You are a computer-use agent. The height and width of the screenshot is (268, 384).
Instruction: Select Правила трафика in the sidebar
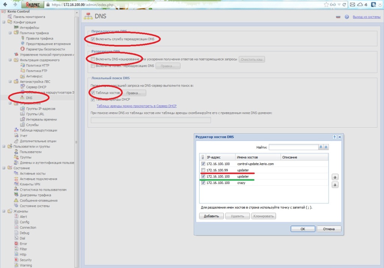(39, 38)
